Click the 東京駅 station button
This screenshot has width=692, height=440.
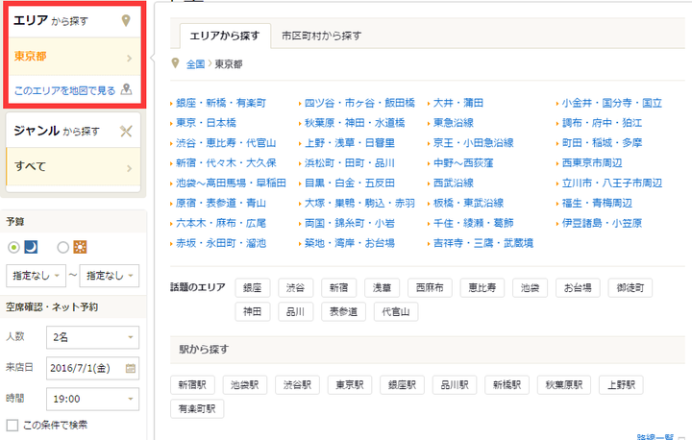tap(350, 385)
